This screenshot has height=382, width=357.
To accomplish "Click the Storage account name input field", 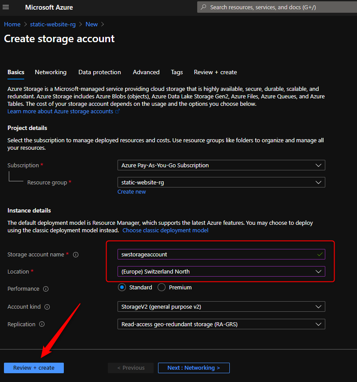I will click(x=216, y=254).
